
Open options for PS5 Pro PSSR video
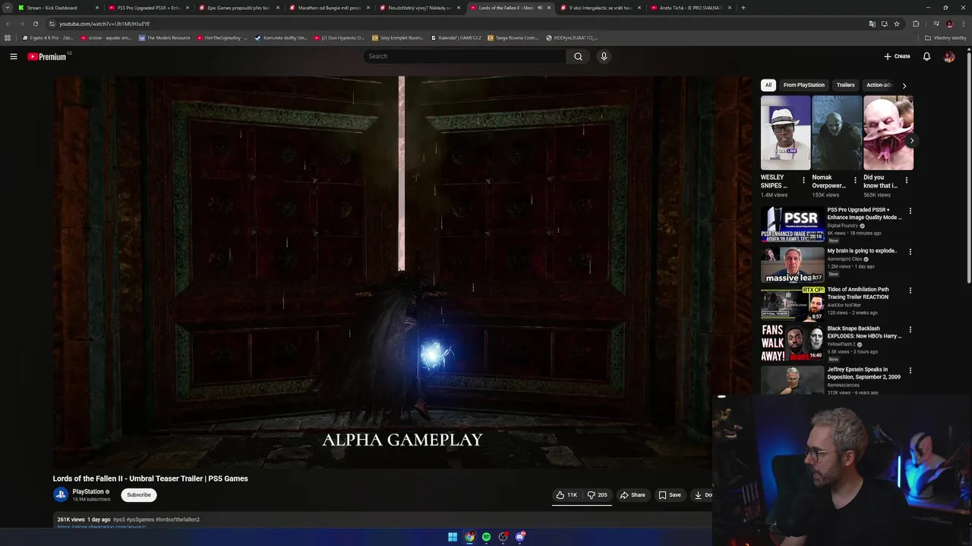point(910,211)
